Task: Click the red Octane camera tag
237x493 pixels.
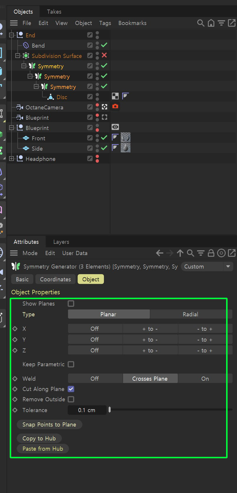Action: tap(115, 106)
